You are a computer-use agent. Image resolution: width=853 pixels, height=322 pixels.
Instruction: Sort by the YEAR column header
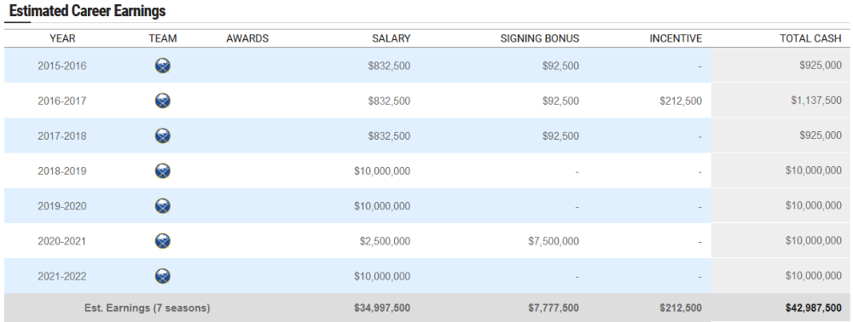[x=62, y=38]
